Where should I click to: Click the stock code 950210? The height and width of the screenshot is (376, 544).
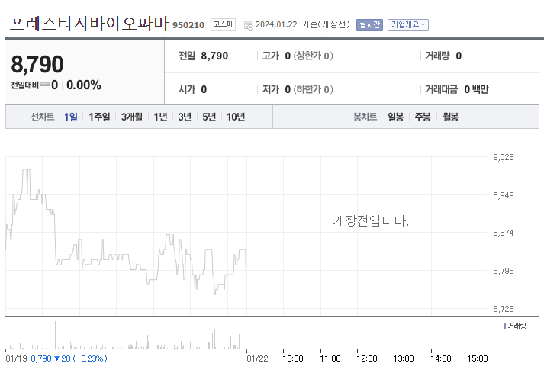coord(188,25)
